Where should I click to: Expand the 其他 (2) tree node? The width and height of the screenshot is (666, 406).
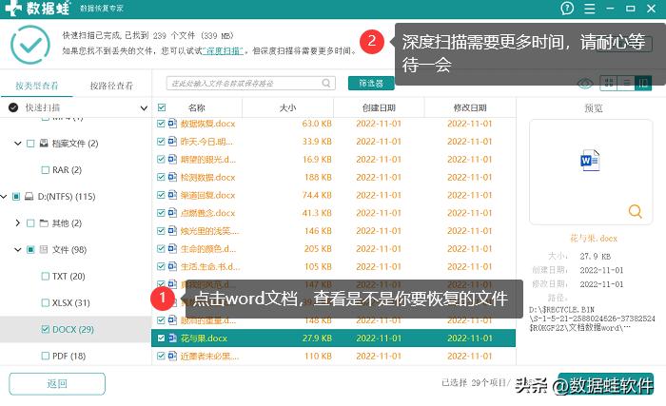point(17,222)
